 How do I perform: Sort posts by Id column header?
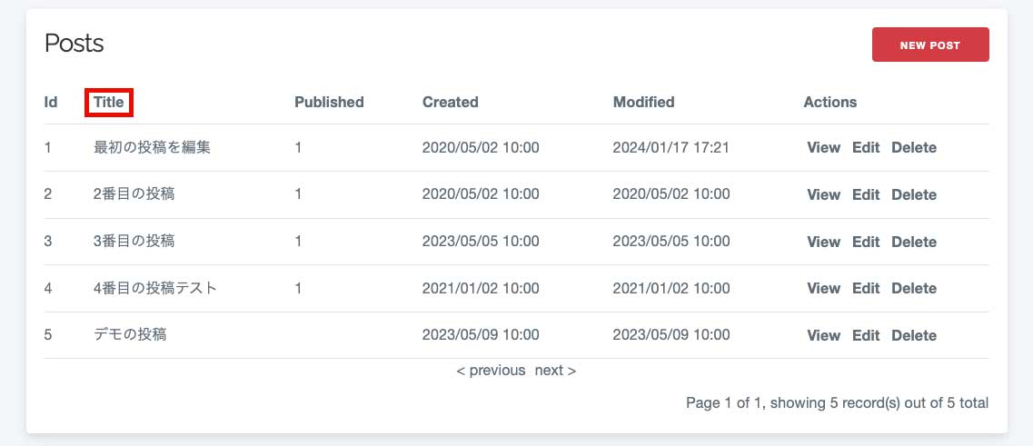(51, 102)
